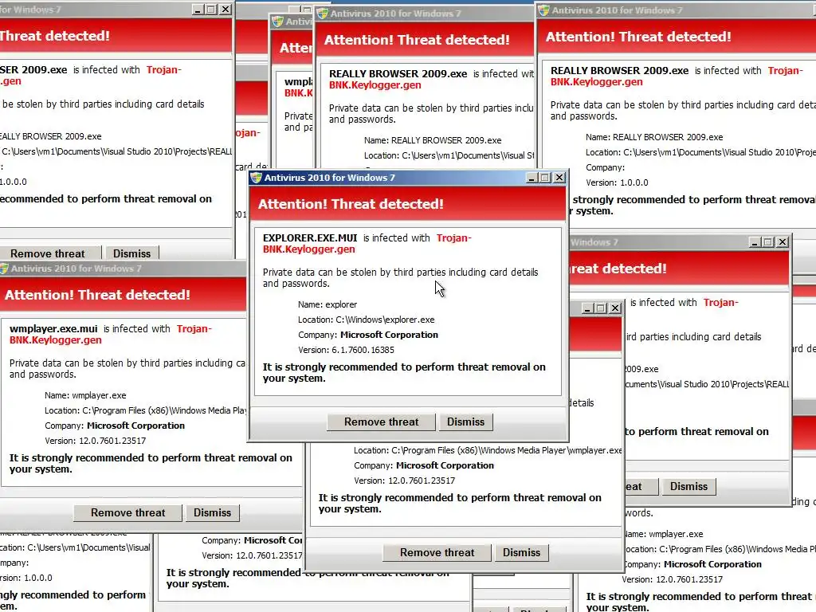Remove threat in window showing full wmplayer.exe path
Screen dimensions: 816x612
(437, 553)
